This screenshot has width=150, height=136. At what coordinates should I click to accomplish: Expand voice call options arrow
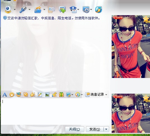click(x=29, y=10)
